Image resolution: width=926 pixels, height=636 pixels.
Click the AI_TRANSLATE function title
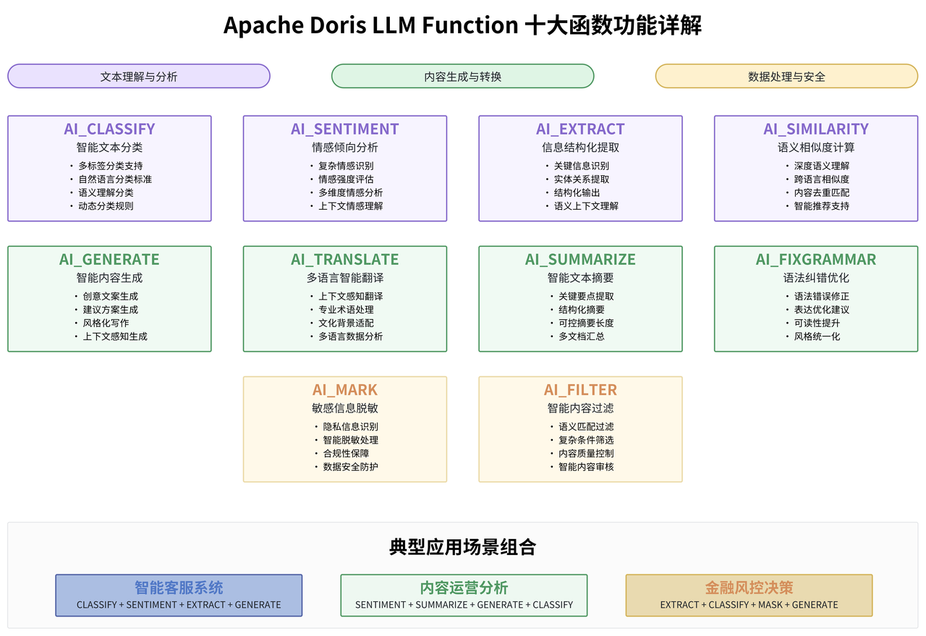coord(344,259)
